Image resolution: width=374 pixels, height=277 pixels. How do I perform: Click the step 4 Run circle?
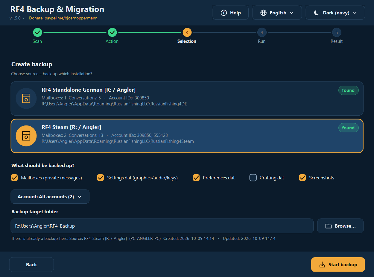coord(262,32)
